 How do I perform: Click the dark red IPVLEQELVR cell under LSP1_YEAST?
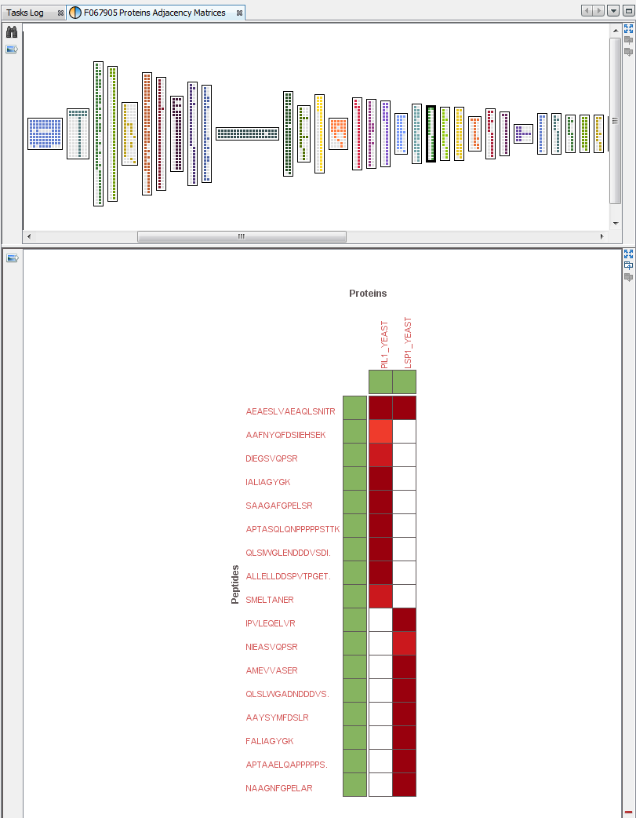(405, 620)
